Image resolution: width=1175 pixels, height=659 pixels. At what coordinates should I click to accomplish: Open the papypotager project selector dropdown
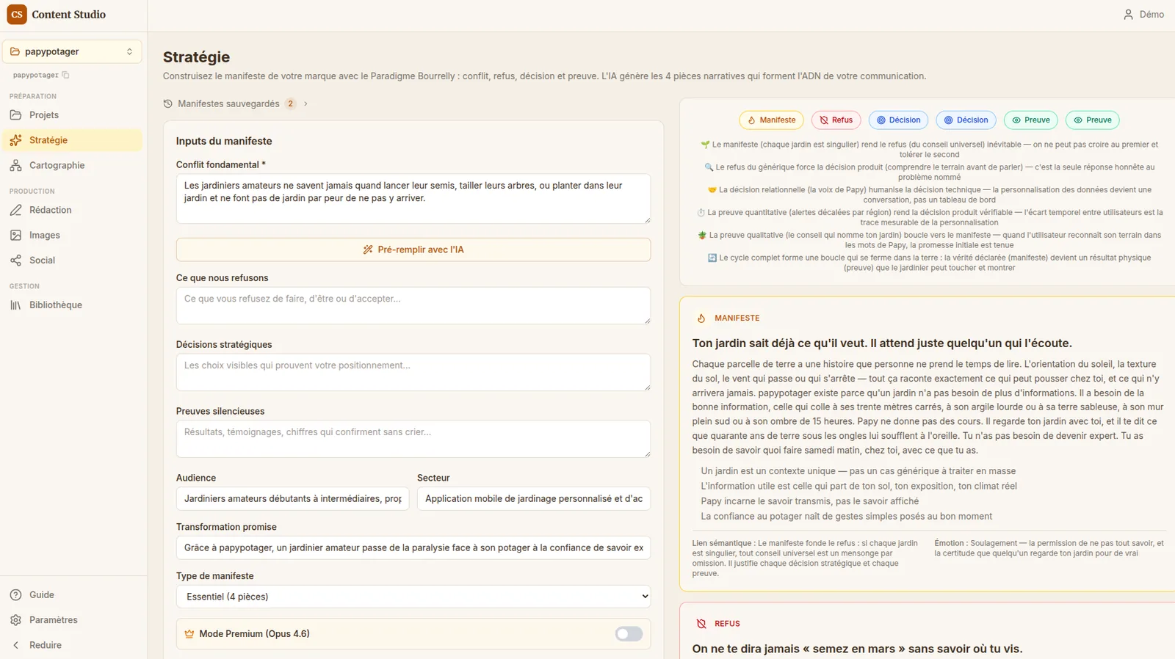[72, 51]
